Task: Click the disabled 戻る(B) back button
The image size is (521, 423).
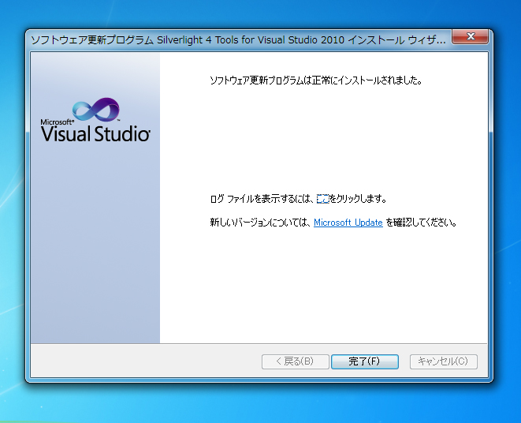Action: [x=295, y=361]
